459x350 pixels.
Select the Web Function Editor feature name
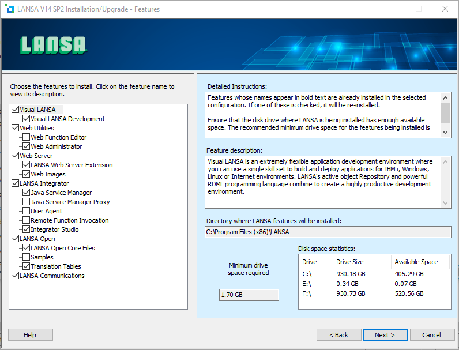click(x=59, y=137)
